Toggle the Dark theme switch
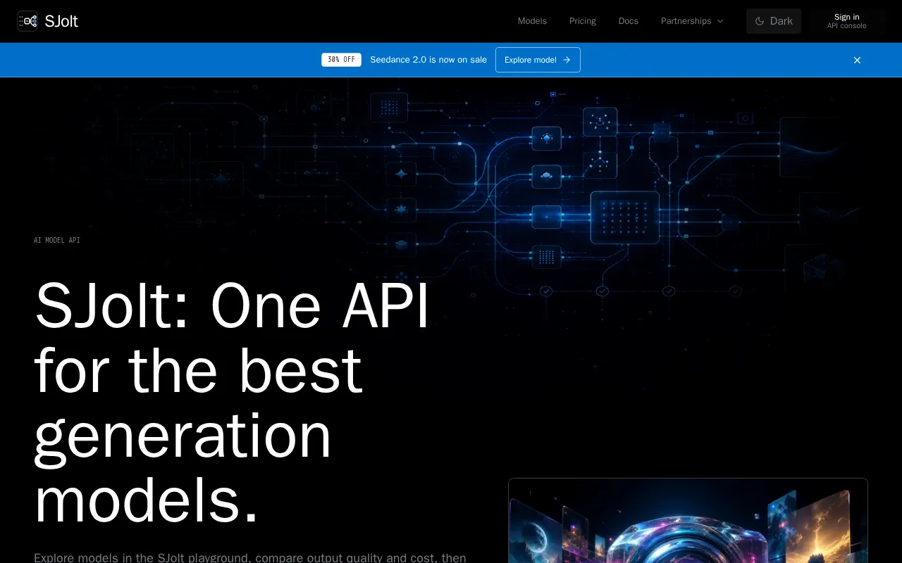Image resolution: width=902 pixels, height=563 pixels. (x=774, y=21)
